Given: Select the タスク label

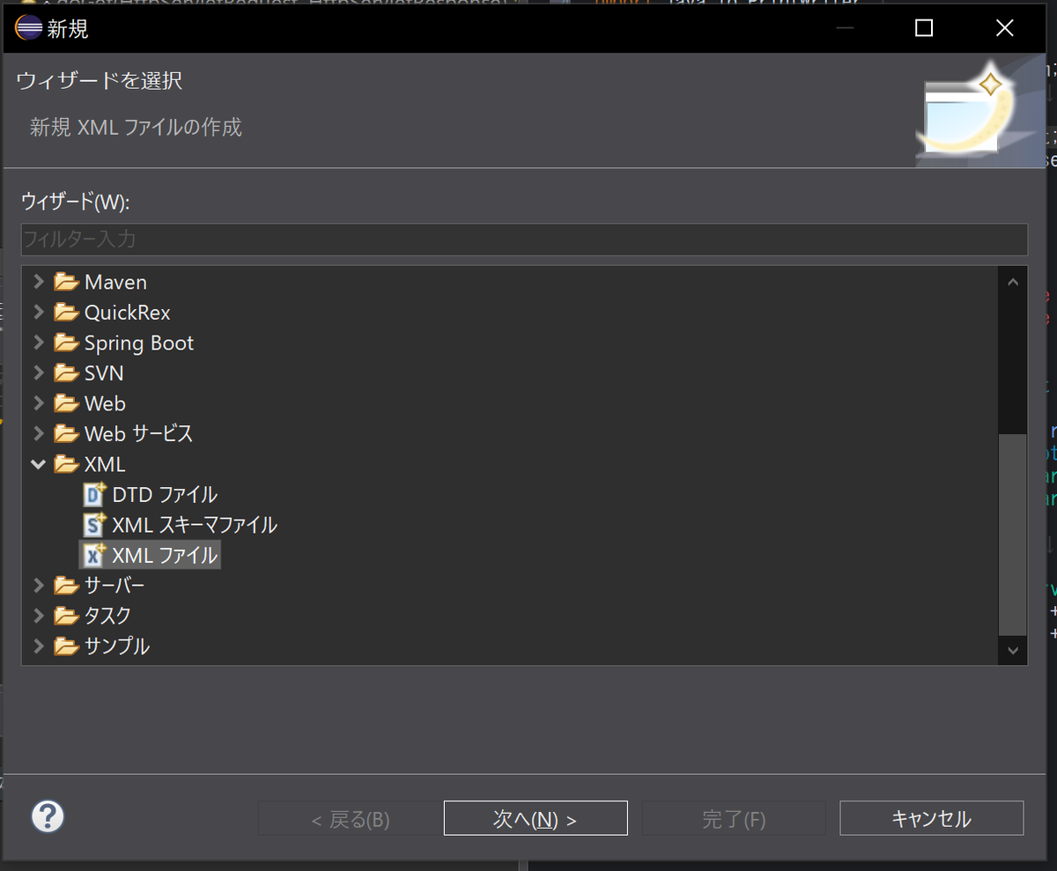Looking at the screenshot, I should point(107,616).
